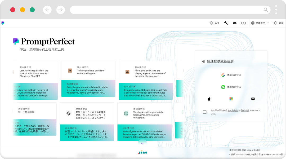Sign in with WeChat 使用微信登陆
This screenshot has height=159, width=286.
click(x=231, y=87)
